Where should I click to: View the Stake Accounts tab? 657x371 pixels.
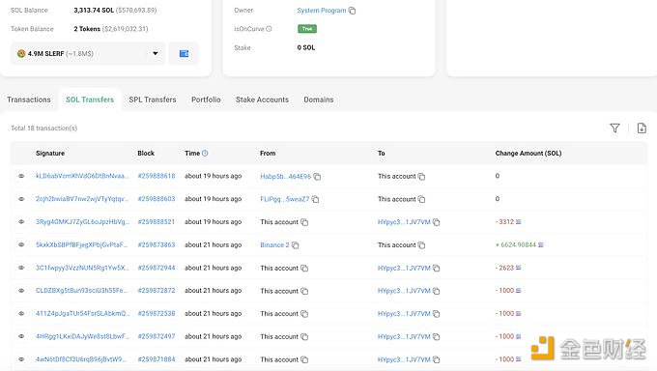[262, 100]
